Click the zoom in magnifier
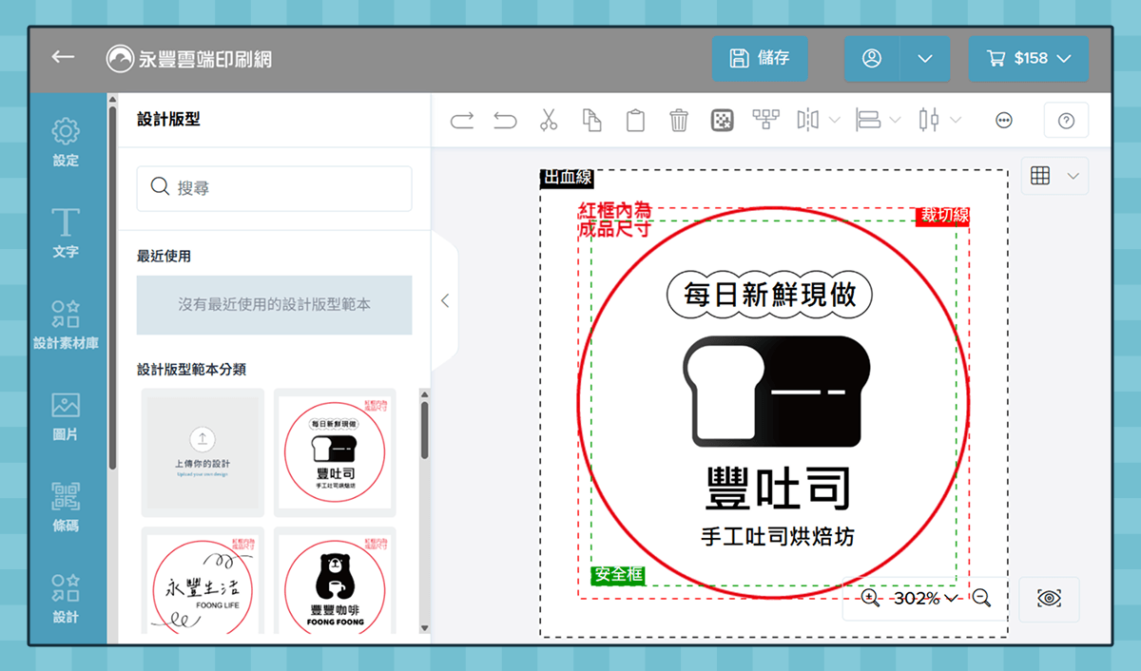Image resolution: width=1141 pixels, height=671 pixels. click(x=871, y=598)
